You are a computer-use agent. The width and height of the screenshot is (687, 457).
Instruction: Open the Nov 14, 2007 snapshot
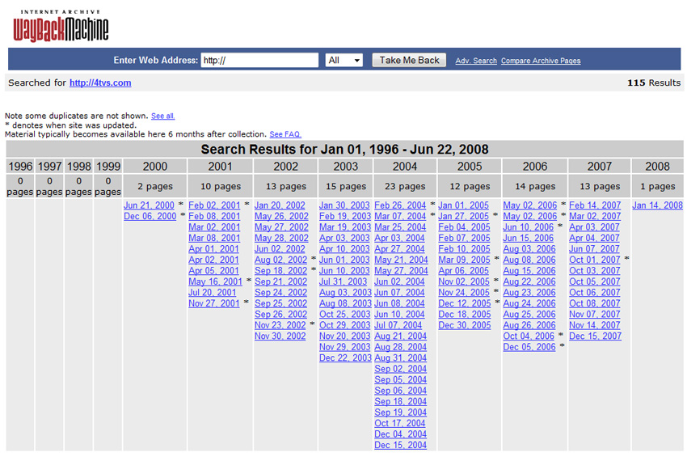595,325
